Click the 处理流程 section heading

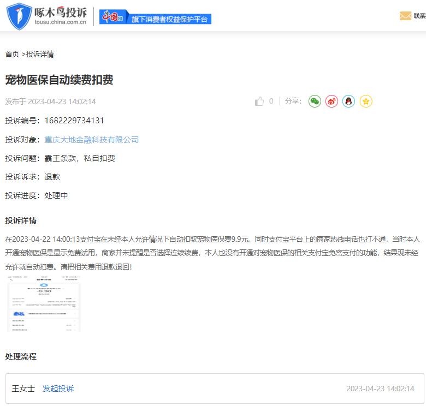21,356
